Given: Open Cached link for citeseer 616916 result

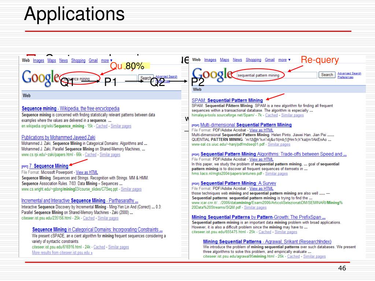Looking at the screenshot, I should 99,247.
